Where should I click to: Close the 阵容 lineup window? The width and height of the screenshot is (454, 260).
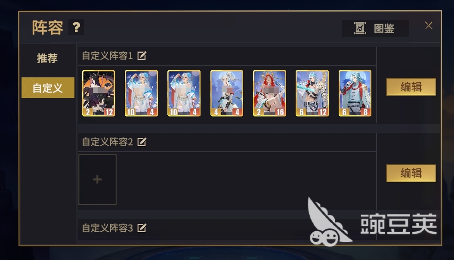tap(429, 25)
